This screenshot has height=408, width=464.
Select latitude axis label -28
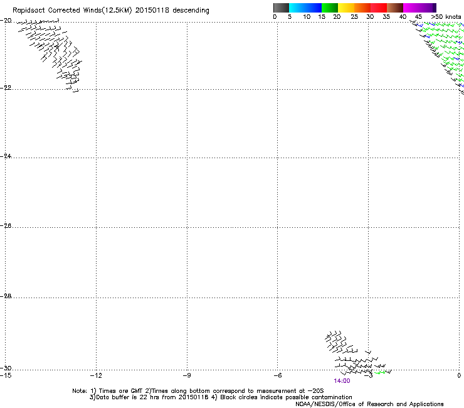pyautogui.click(x=6, y=296)
